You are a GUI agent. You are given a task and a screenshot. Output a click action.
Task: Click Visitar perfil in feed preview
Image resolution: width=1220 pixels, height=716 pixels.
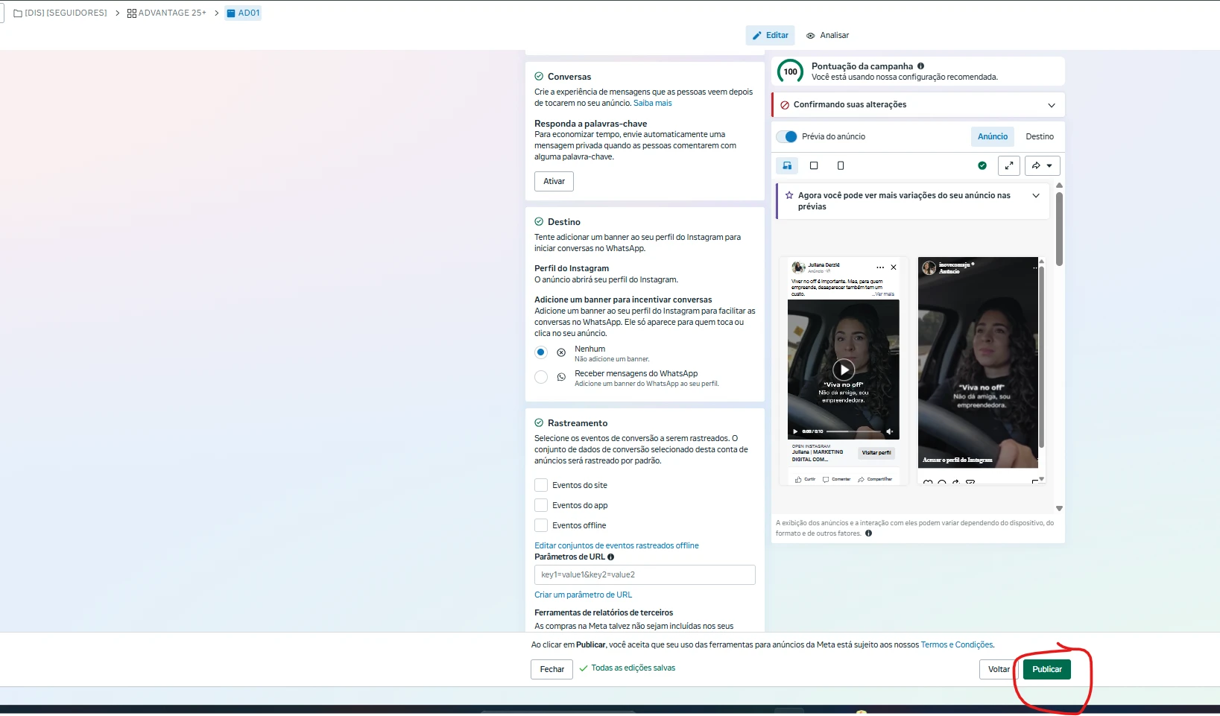click(x=876, y=452)
